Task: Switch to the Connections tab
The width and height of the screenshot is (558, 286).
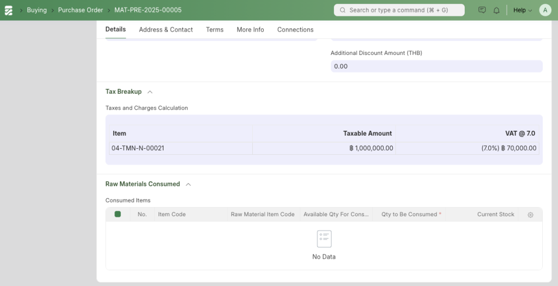Action: pyautogui.click(x=295, y=29)
